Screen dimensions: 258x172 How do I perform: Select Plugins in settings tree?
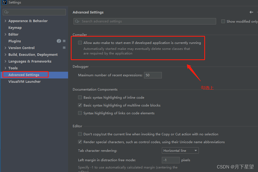[x=15, y=41]
